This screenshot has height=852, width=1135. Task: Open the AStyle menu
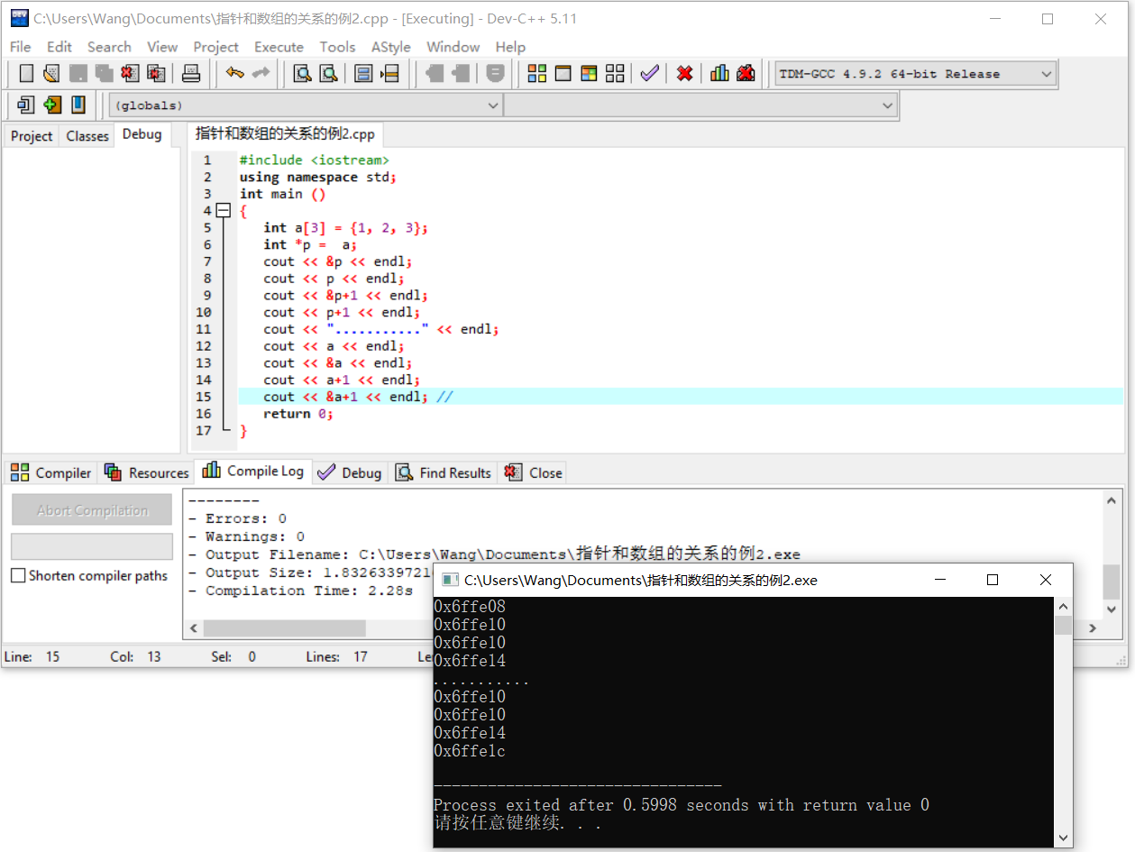point(390,47)
